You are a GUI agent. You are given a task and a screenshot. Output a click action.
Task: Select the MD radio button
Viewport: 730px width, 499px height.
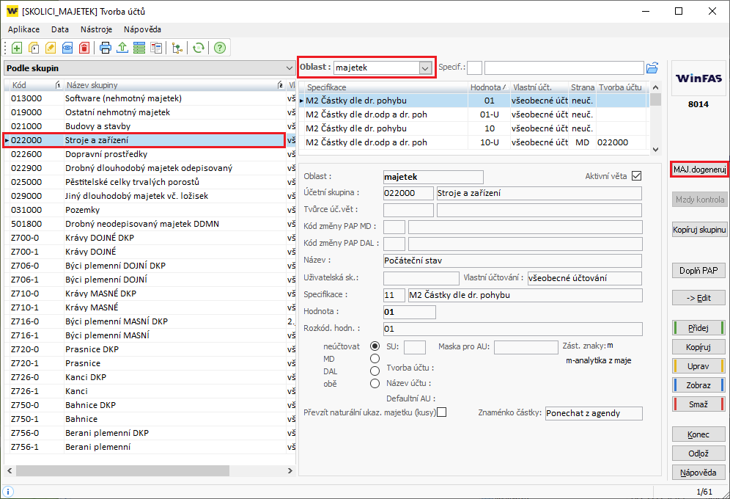click(375, 359)
